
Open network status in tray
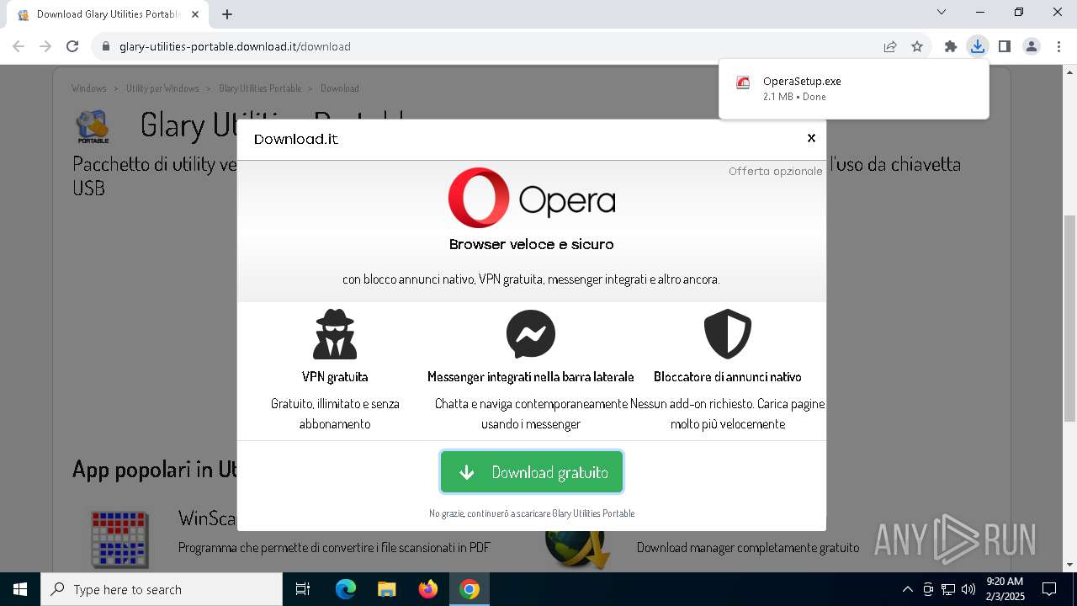[x=948, y=589]
